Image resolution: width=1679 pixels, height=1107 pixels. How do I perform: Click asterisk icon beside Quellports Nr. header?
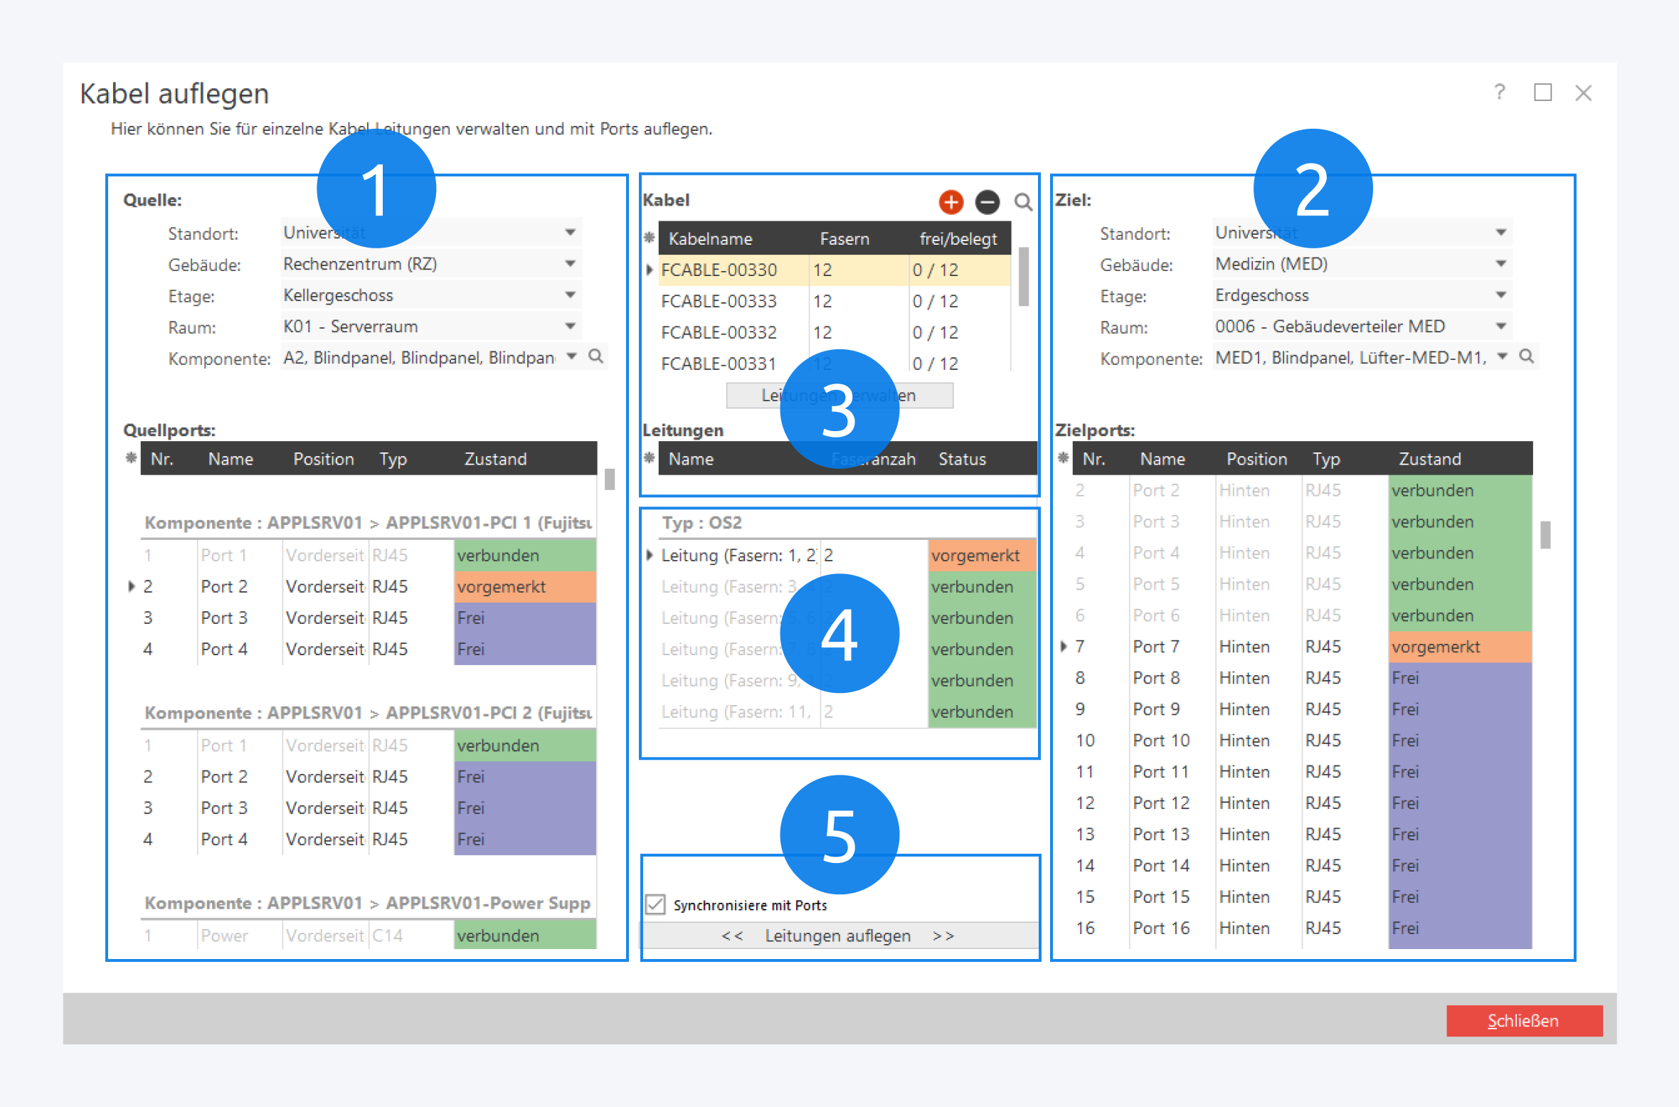(131, 458)
